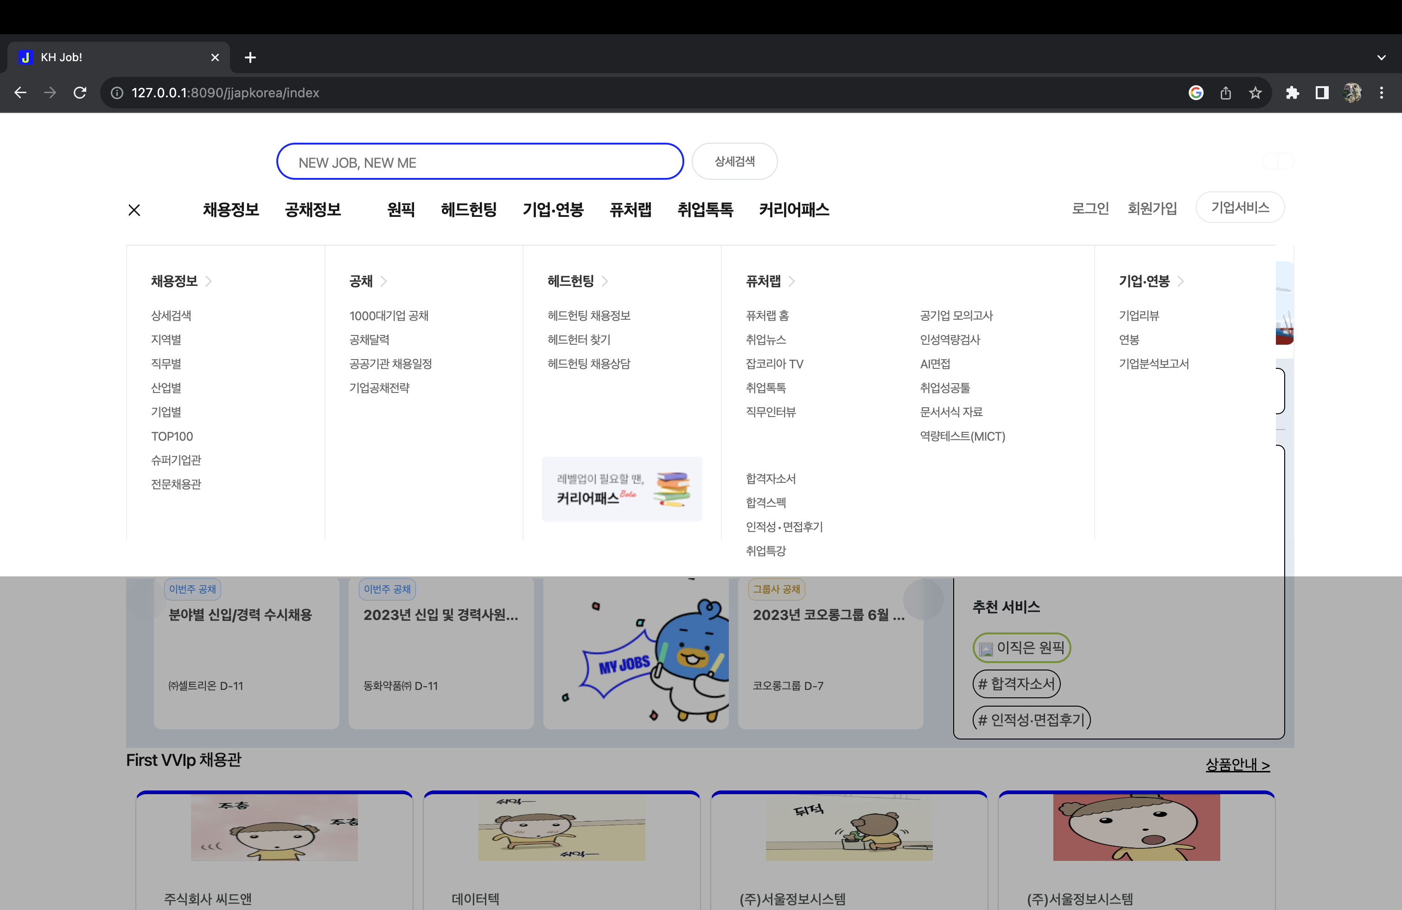Image resolution: width=1402 pixels, height=910 pixels.
Task: Close the navigation mega menu
Action: (x=134, y=209)
